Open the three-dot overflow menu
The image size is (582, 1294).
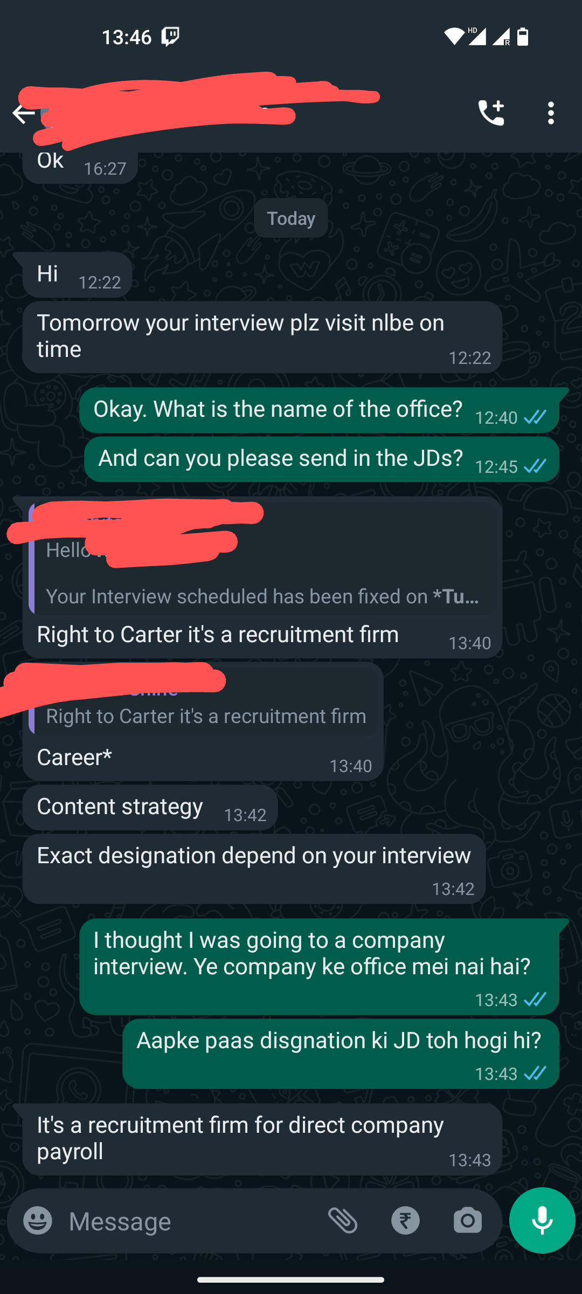pyautogui.click(x=551, y=113)
